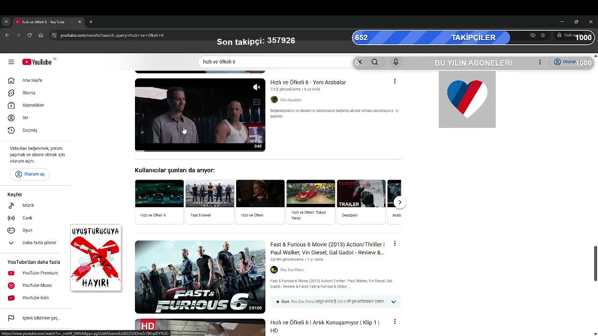Open YouTube Music link

click(x=37, y=285)
